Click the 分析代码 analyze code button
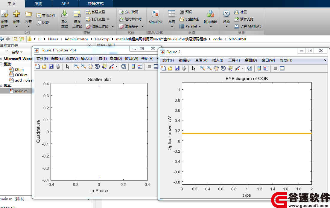The image size is (330, 208). [x=129, y=12]
